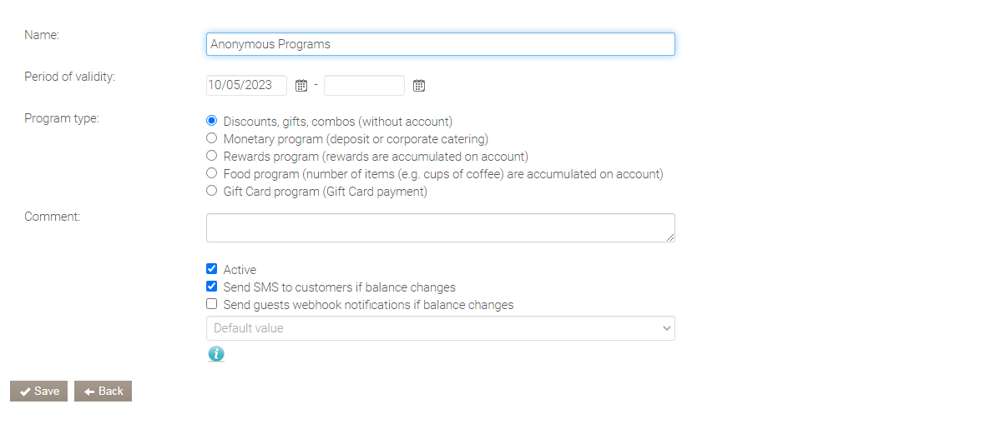
Task: Select Discounts, gifts, combos program type
Action: click(212, 121)
